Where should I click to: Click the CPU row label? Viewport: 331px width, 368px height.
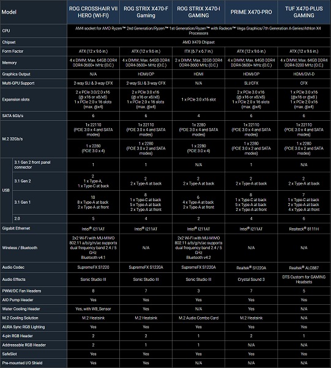[x=34, y=31]
